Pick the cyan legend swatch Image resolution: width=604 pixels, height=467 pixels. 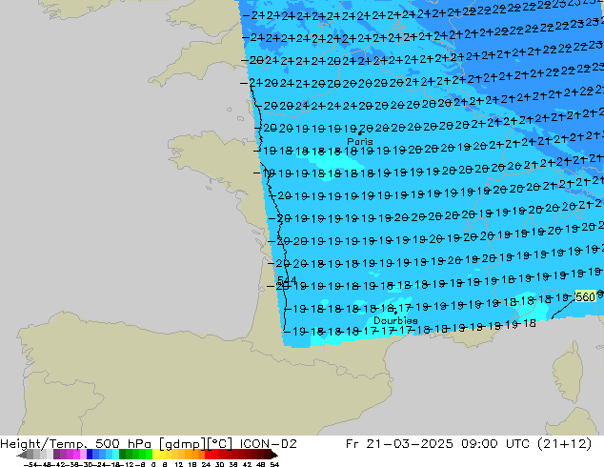115,455
